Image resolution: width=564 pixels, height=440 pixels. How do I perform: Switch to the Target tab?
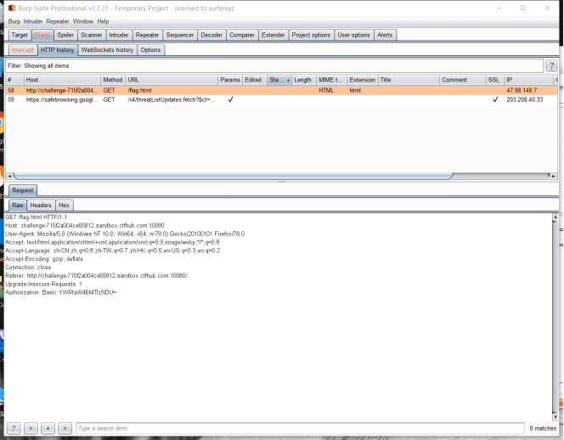point(20,35)
